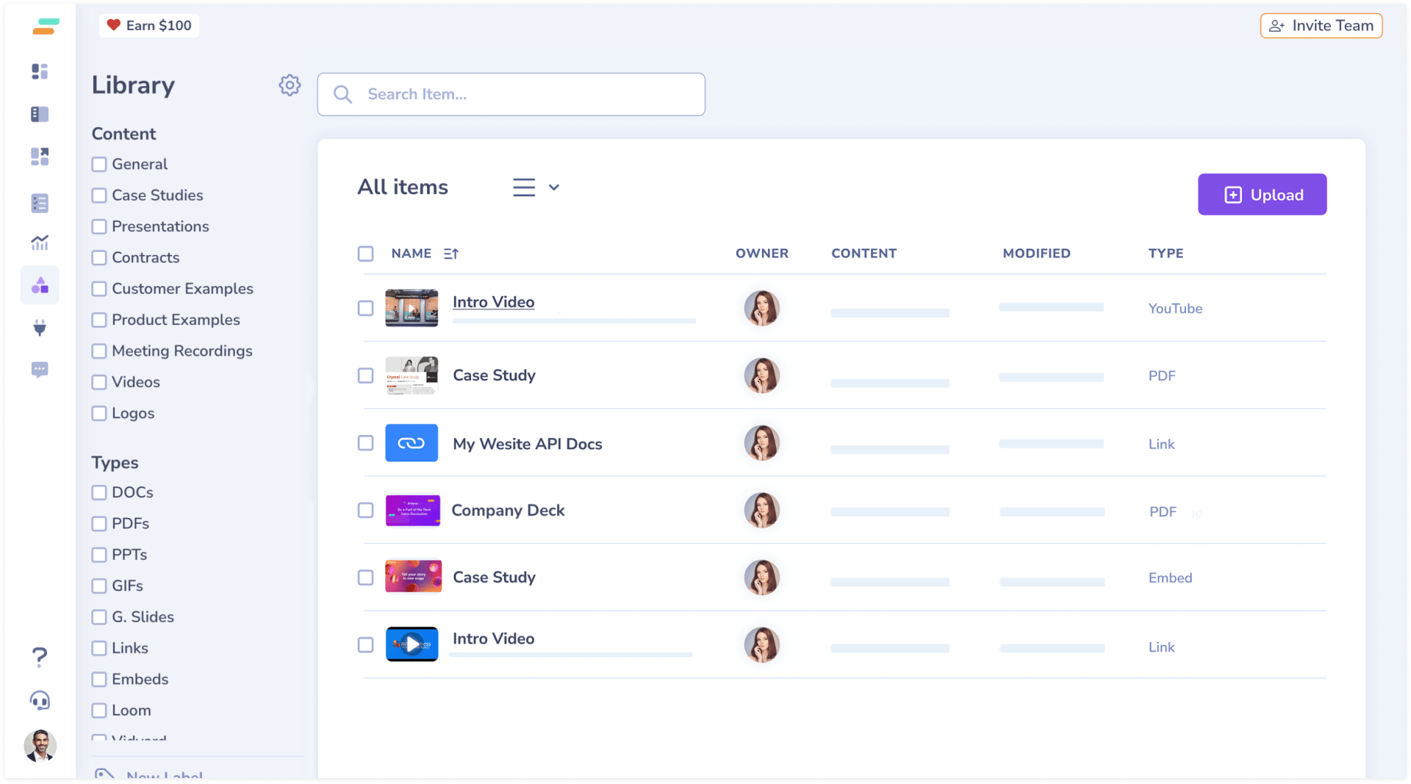This screenshot has width=1411, height=784.
Task: Open the integrations plug icon
Action: (40, 327)
